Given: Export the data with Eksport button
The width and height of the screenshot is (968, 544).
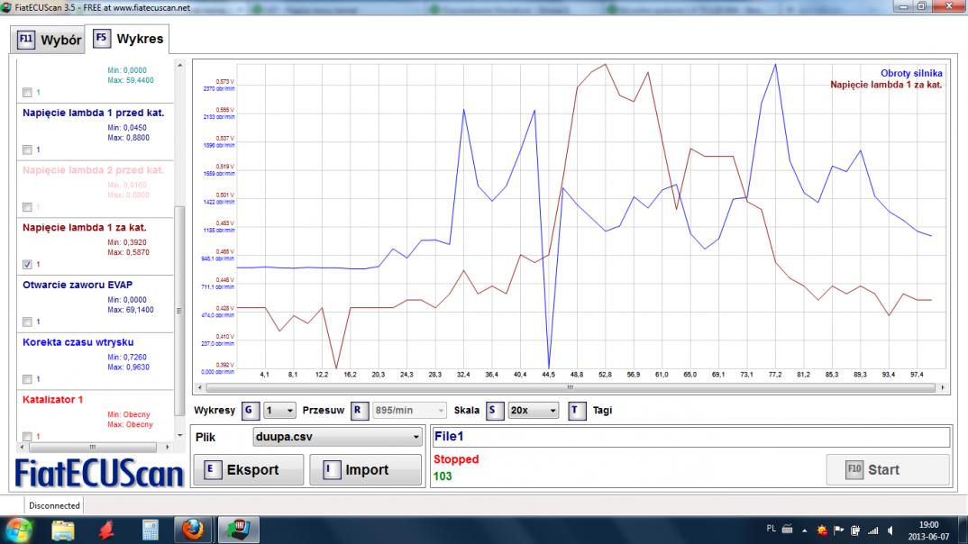Looking at the screenshot, I should pyautogui.click(x=248, y=470).
